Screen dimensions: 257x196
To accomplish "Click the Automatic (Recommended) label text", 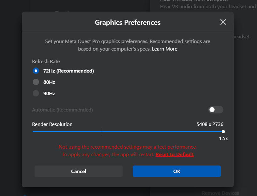I will click(x=63, y=110).
